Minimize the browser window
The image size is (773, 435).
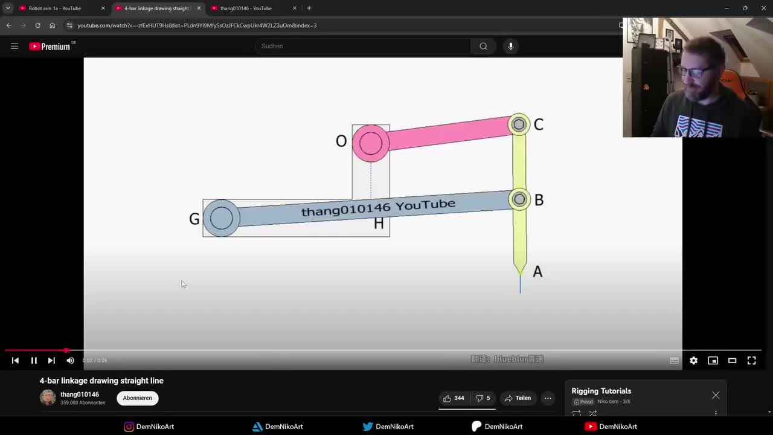tap(726, 8)
